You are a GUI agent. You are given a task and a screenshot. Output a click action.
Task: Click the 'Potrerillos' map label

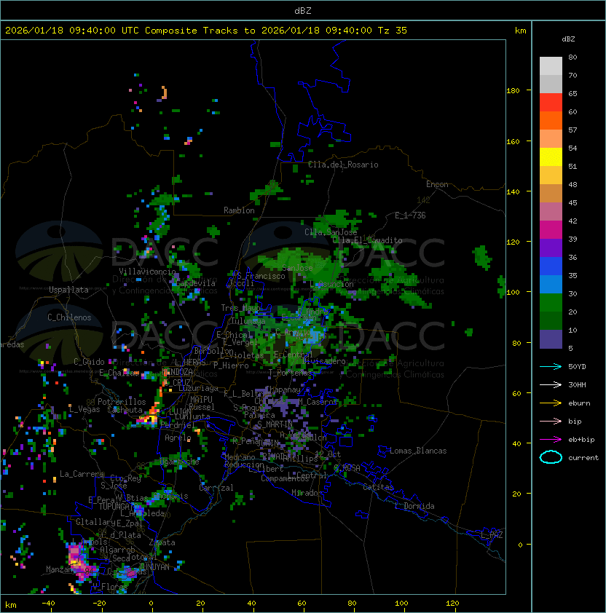pos(122,402)
